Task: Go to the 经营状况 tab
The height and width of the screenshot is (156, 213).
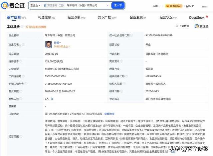Action: [168, 17]
